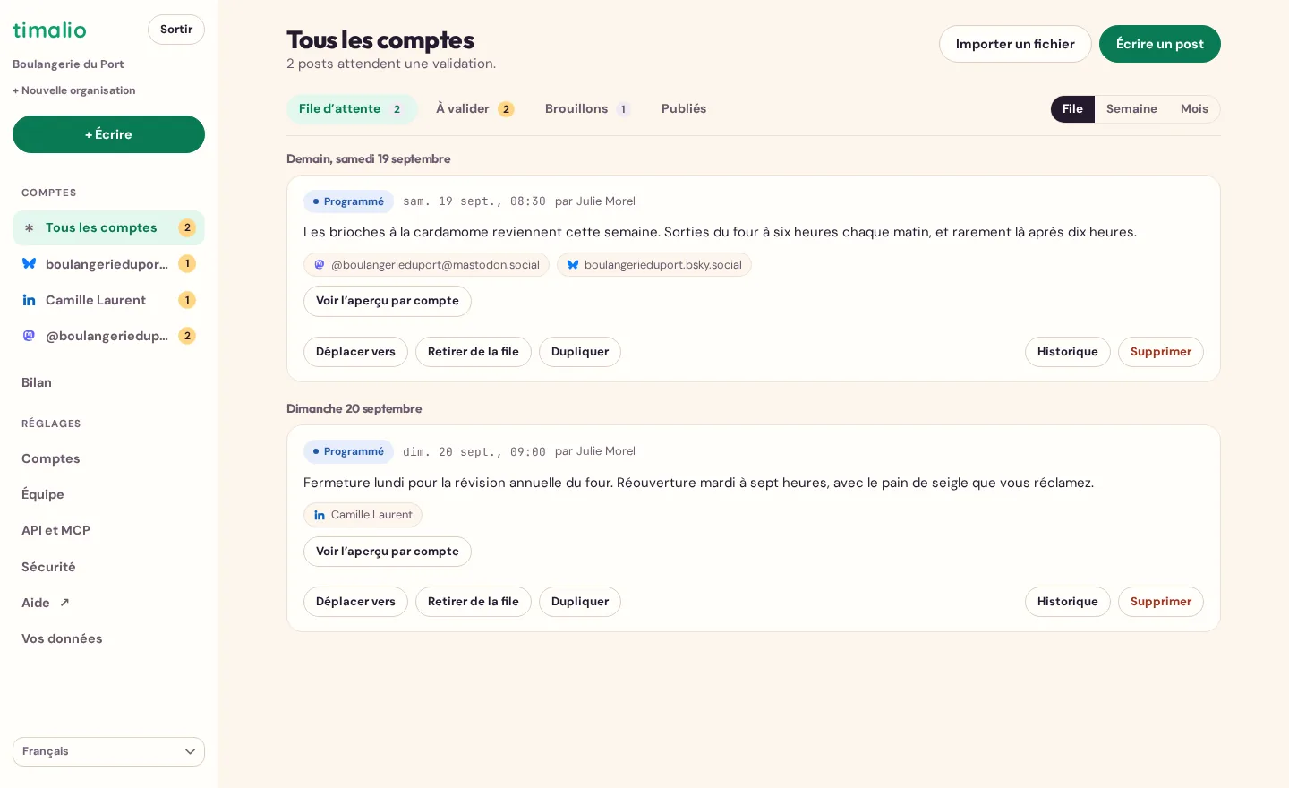Switch to the Semaine view
Screen dimensions: 1289x788
click(x=1131, y=109)
